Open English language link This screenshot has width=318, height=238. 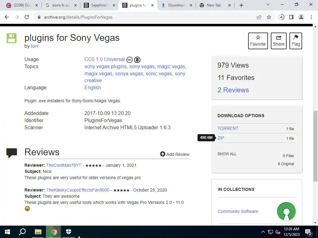coord(93,87)
